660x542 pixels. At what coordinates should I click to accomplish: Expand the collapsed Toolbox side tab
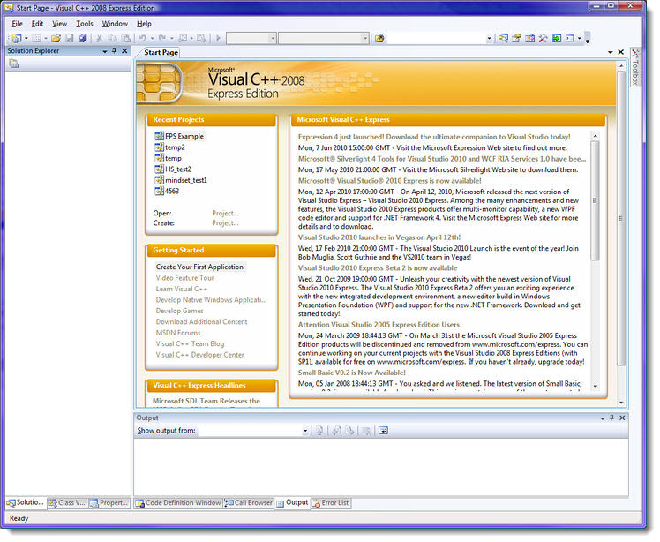[x=635, y=67]
